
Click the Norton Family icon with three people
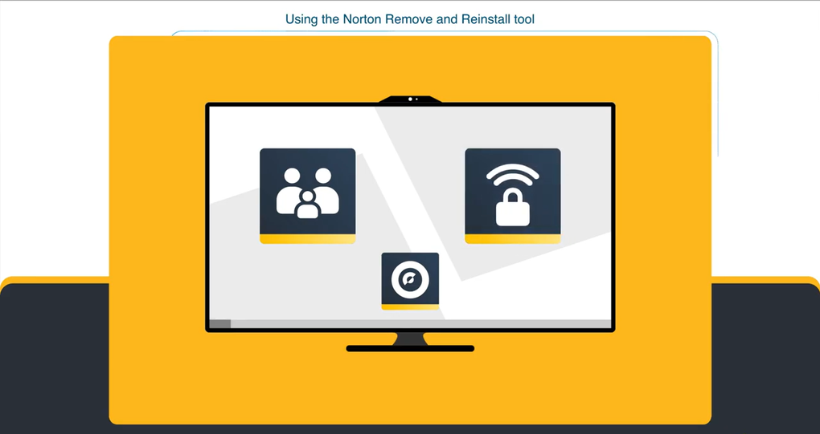coord(307,196)
